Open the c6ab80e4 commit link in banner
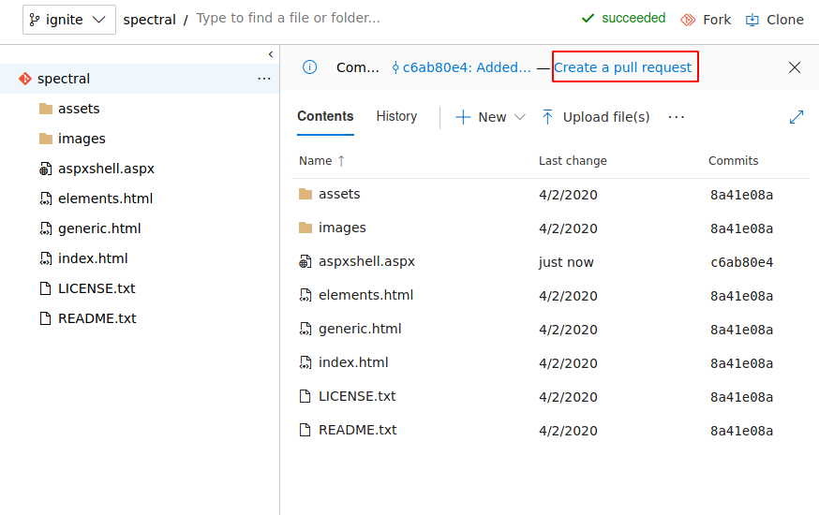 point(461,67)
